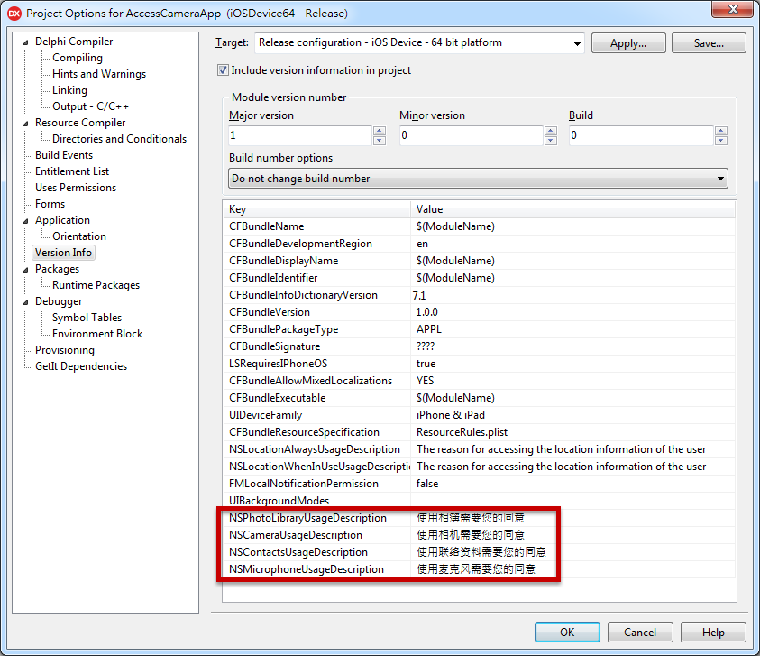
Task: Click the Save... button
Action: point(709,43)
